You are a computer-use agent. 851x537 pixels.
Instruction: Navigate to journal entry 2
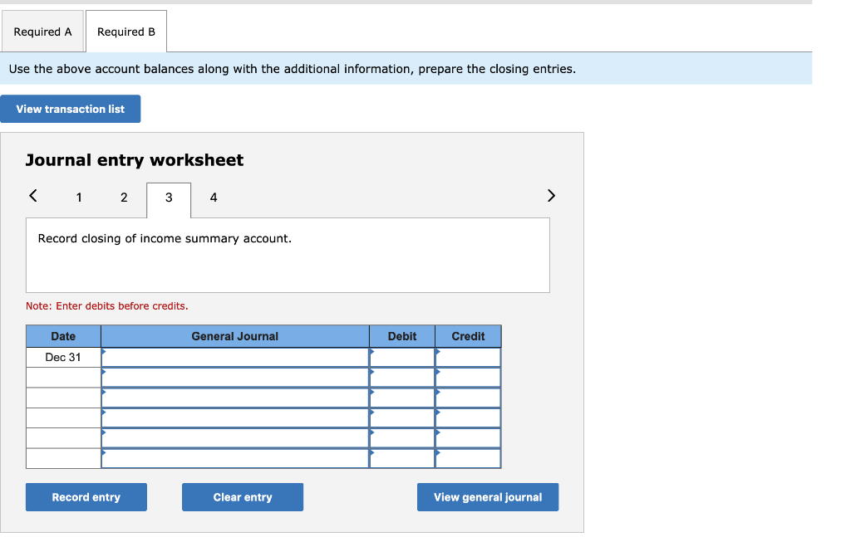[124, 198]
